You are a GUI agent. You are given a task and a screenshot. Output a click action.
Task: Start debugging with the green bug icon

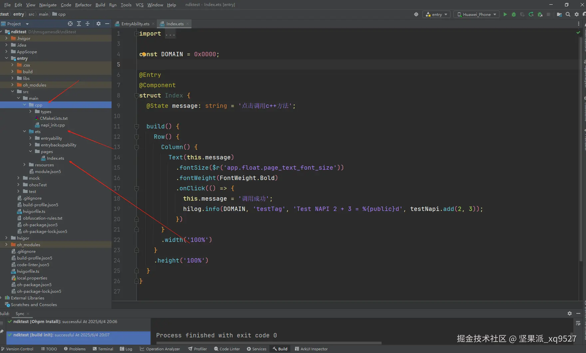coord(514,14)
